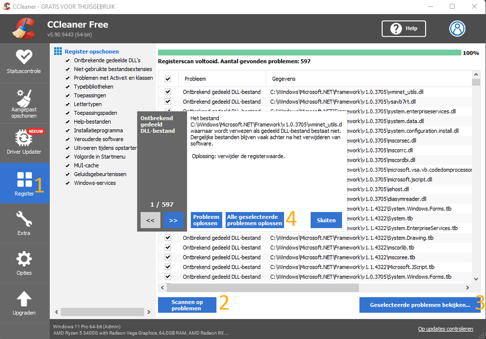The width and height of the screenshot is (486, 339).
Task: Click Geselecteerde problemen bekijken button
Action: pyautogui.click(x=420, y=305)
